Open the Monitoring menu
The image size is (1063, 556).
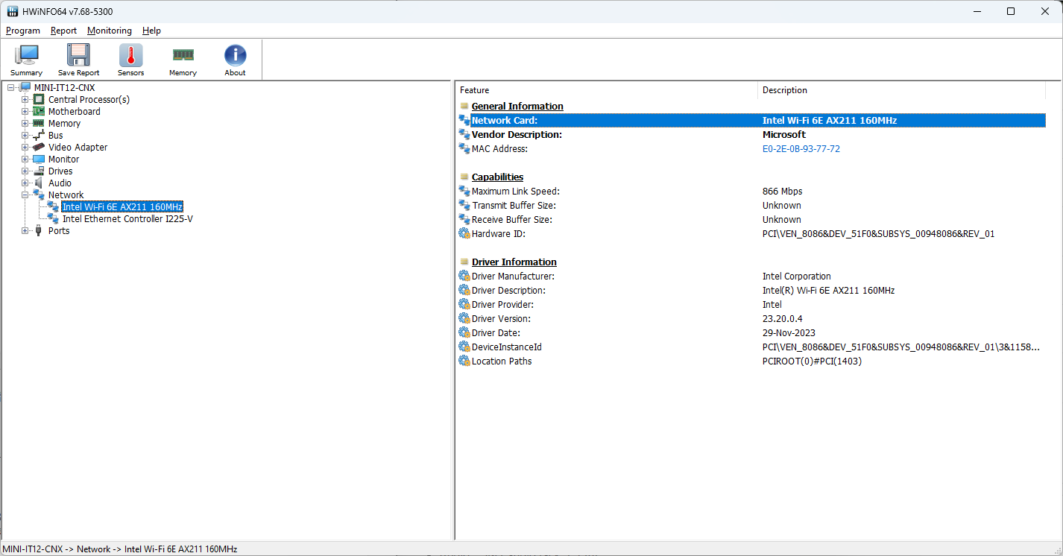[x=110, y=31]
